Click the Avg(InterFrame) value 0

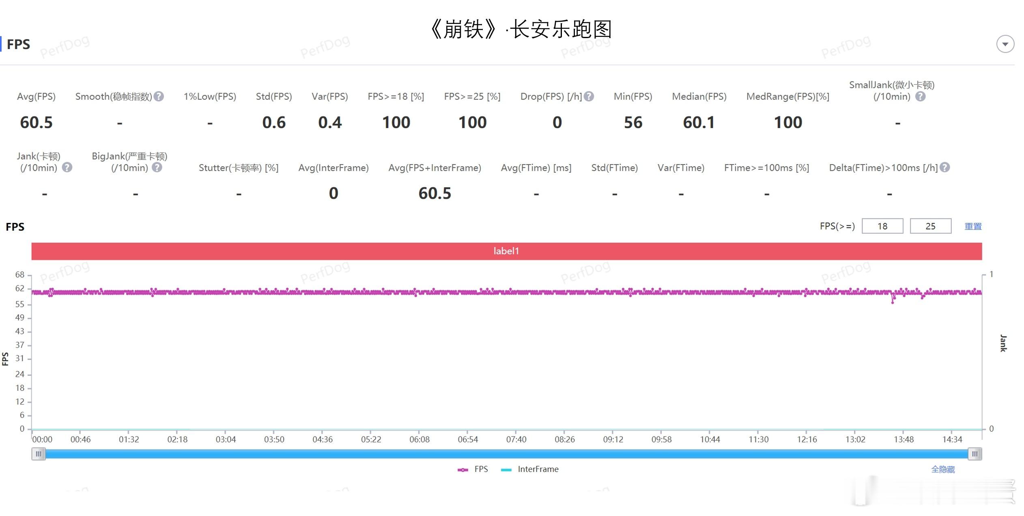333,193
